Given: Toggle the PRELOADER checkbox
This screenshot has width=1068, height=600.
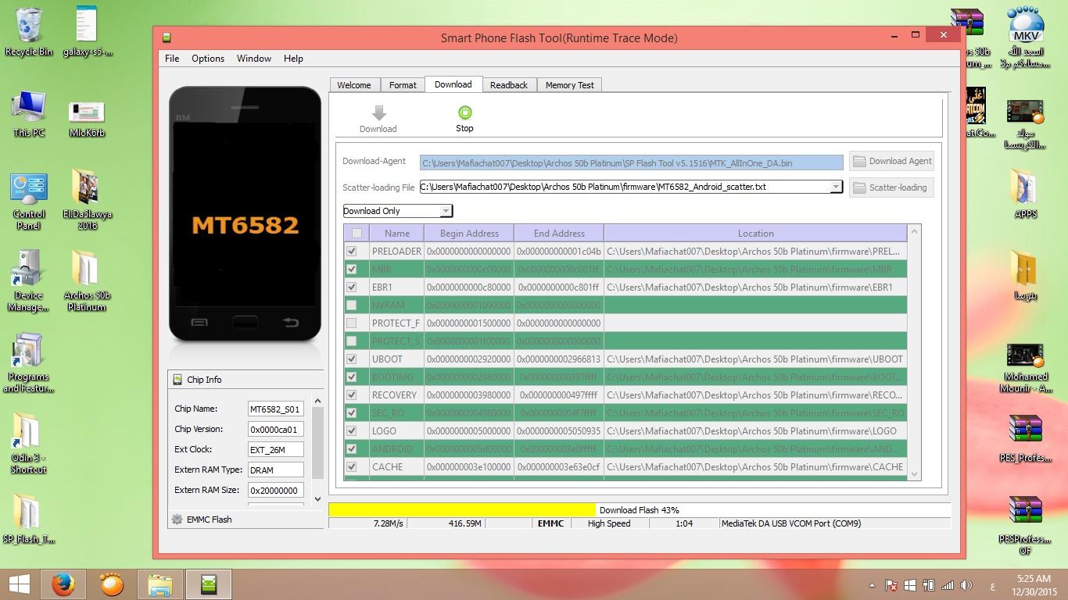Looking at the screenshot, I should [x=352, y=251].
